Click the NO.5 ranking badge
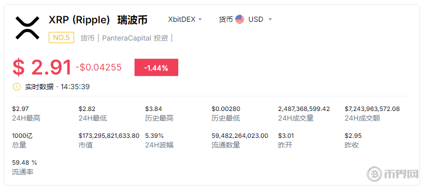Image resolution: width=424 pixels, height=188 pixels. (61, 37)
